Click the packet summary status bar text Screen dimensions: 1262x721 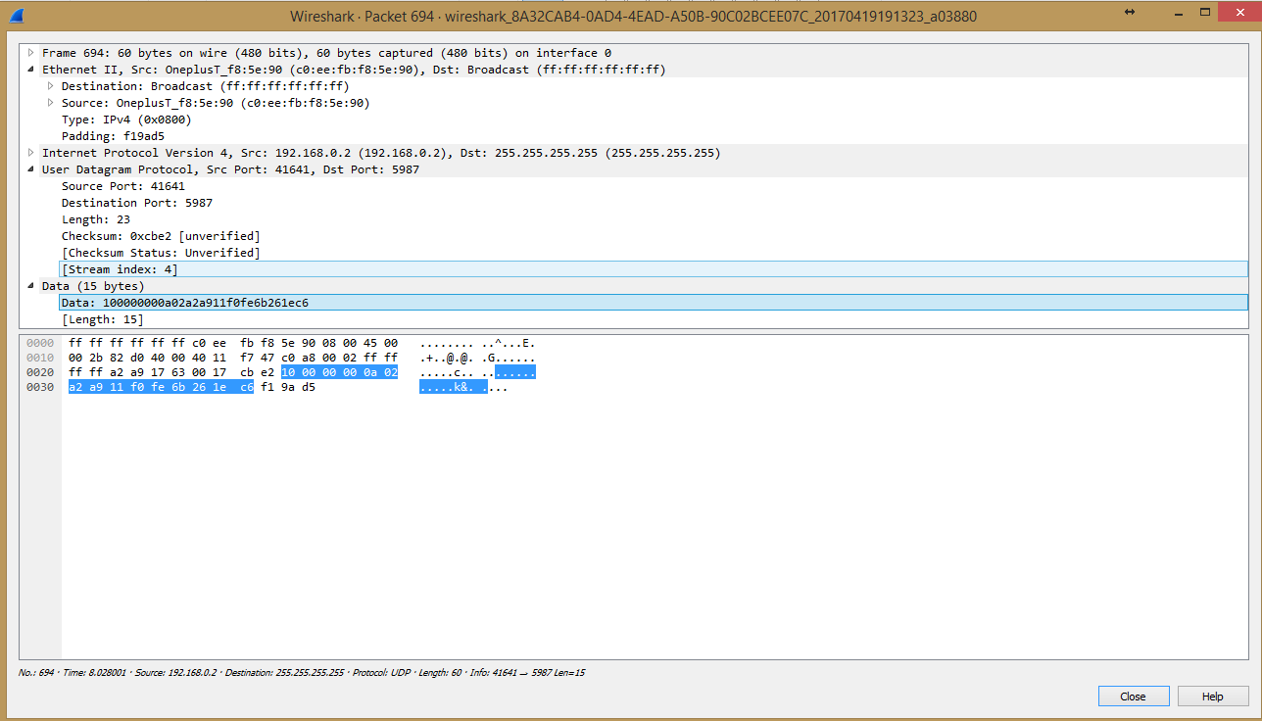[302, 673]
